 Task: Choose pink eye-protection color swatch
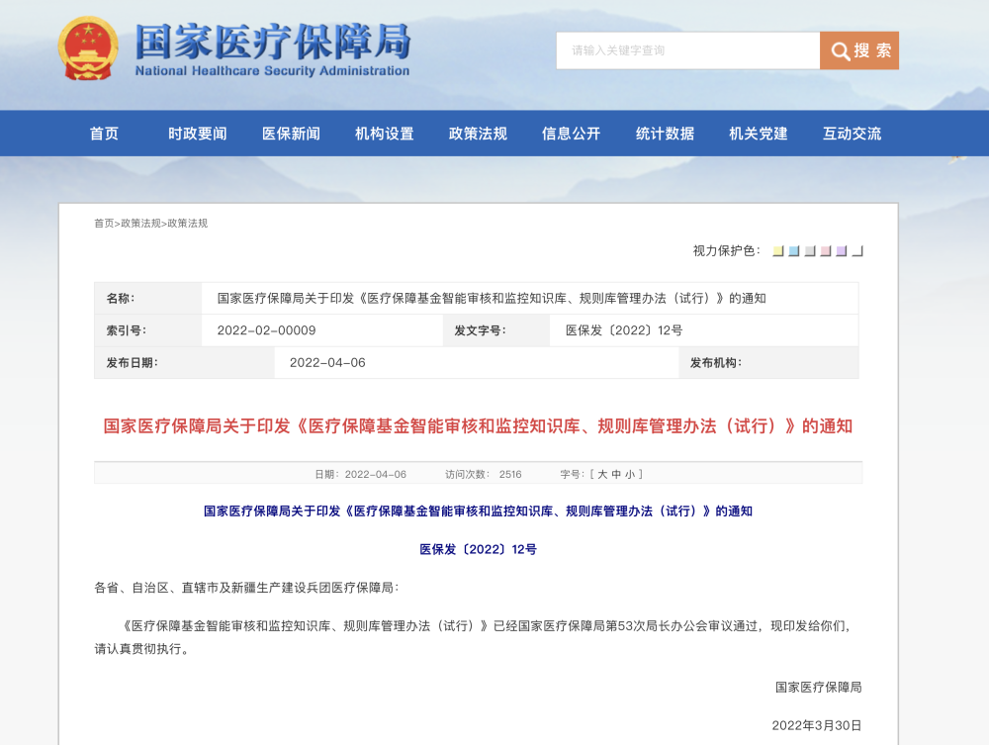click(826, 251)
